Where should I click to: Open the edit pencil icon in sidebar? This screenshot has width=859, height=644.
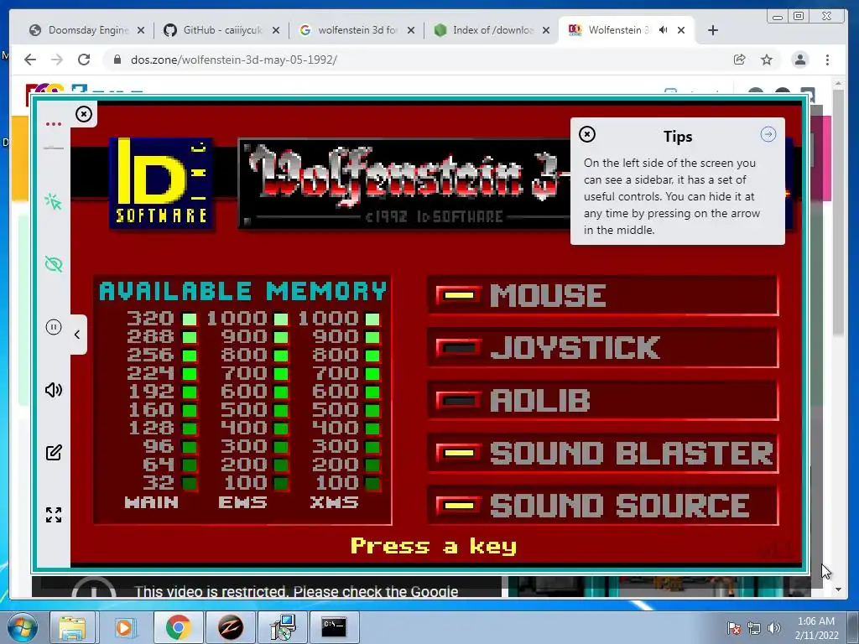pos(54,452)
